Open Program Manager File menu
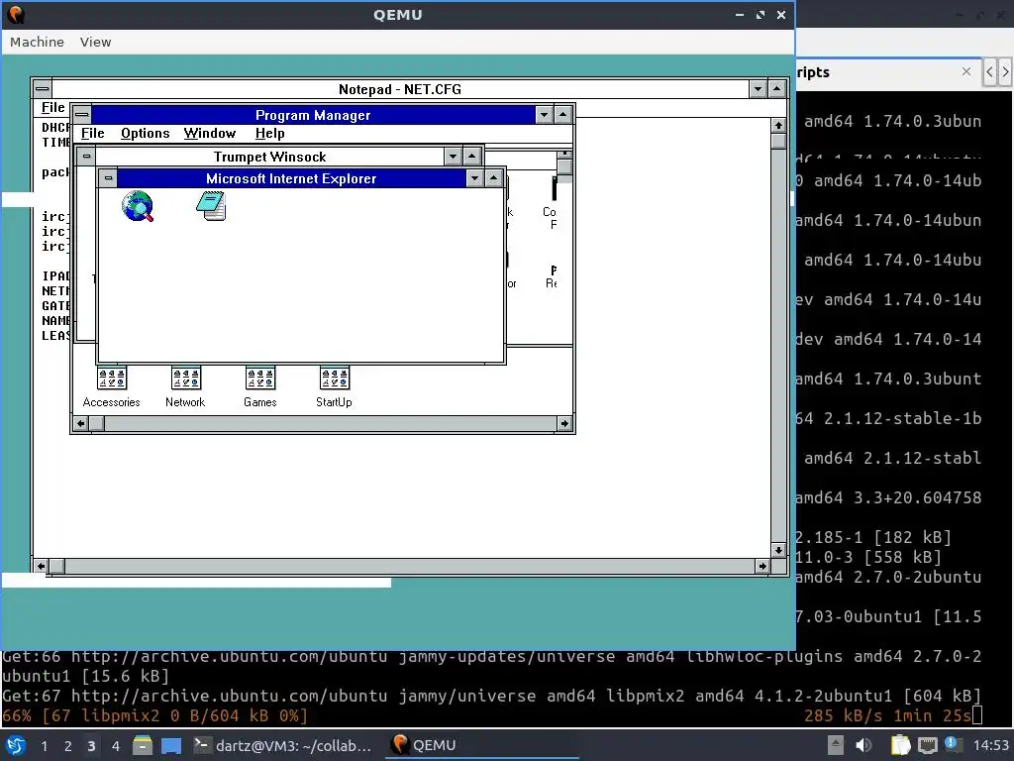This screenshot has width=1014, height=761. tap(92, 134)
